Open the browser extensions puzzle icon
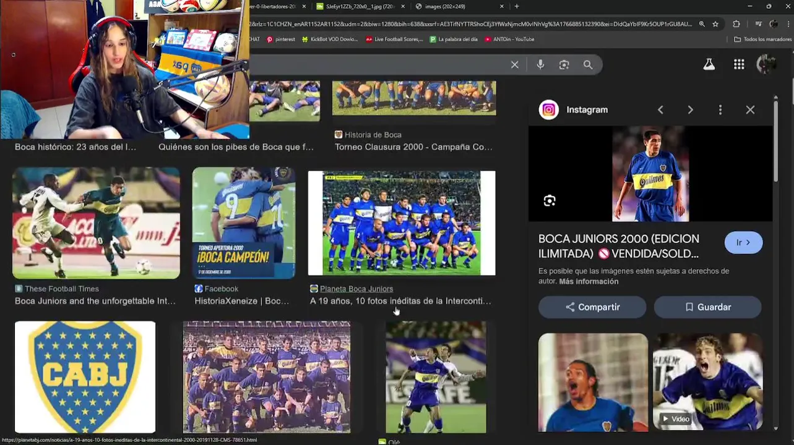The height and width of the screenshot is (445, 794). [736, 24]
